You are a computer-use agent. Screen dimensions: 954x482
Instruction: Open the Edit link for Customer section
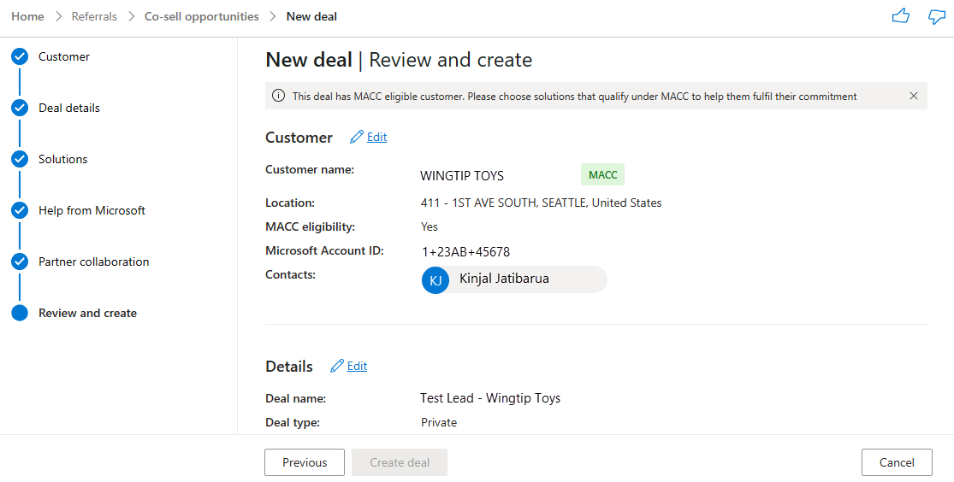coord(376,137)
